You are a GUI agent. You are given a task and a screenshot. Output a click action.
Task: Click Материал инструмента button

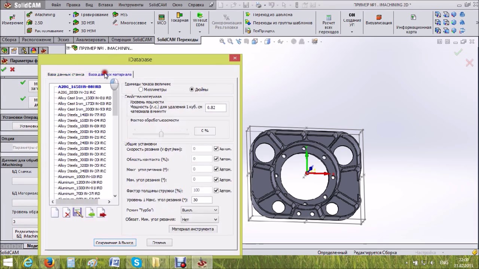(x=193, y=229)
